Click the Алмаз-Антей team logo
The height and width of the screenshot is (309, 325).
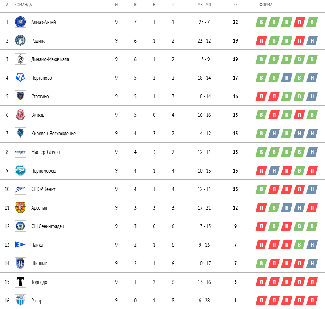point(20,22)
